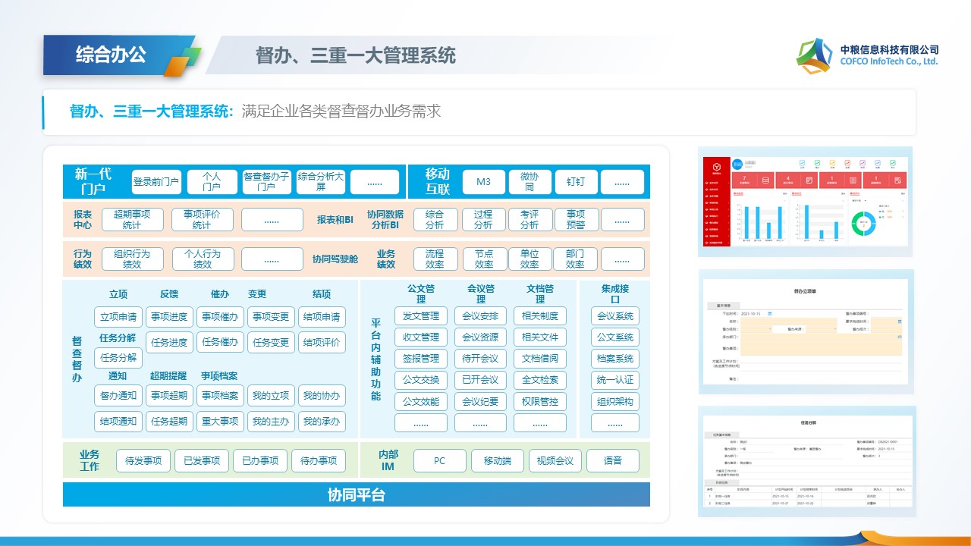
Task: Click the M3 mobile box
Action: click(x=483, y=182)
